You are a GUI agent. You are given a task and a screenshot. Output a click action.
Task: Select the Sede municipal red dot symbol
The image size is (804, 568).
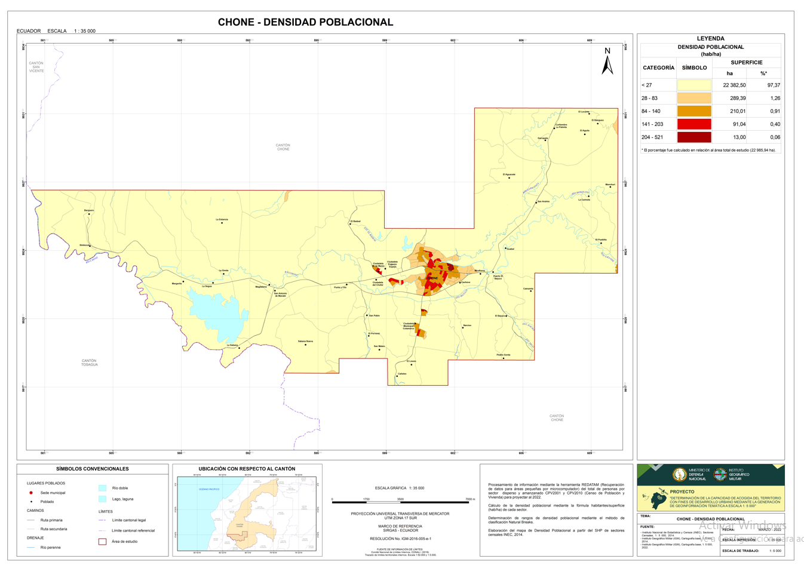pyautogui.click(x=31, y=492)
